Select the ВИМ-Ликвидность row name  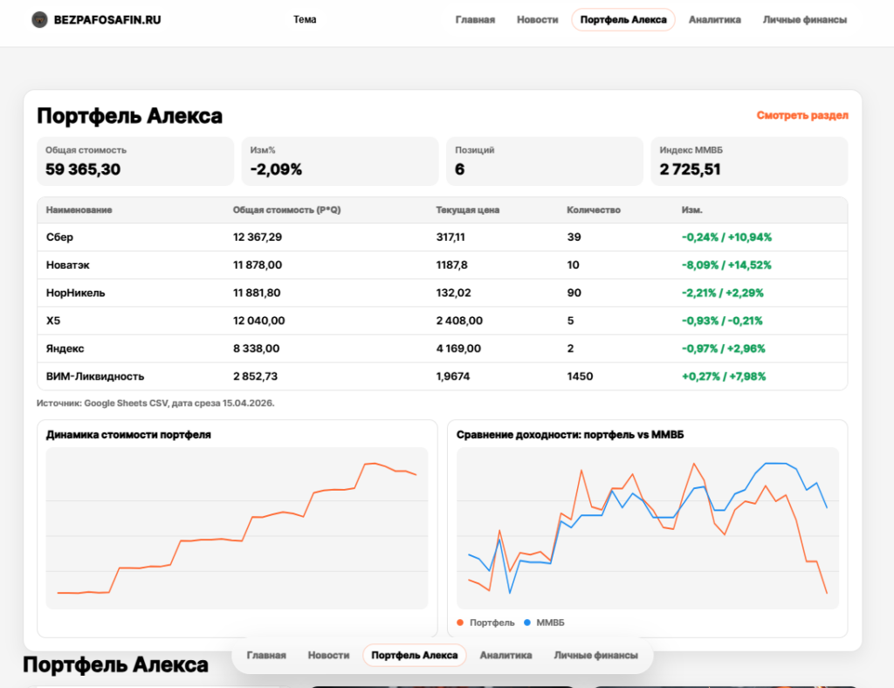pyautogui.click(x=94, y=377)
